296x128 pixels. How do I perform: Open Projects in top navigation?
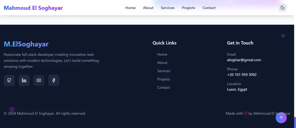(188, 8)
